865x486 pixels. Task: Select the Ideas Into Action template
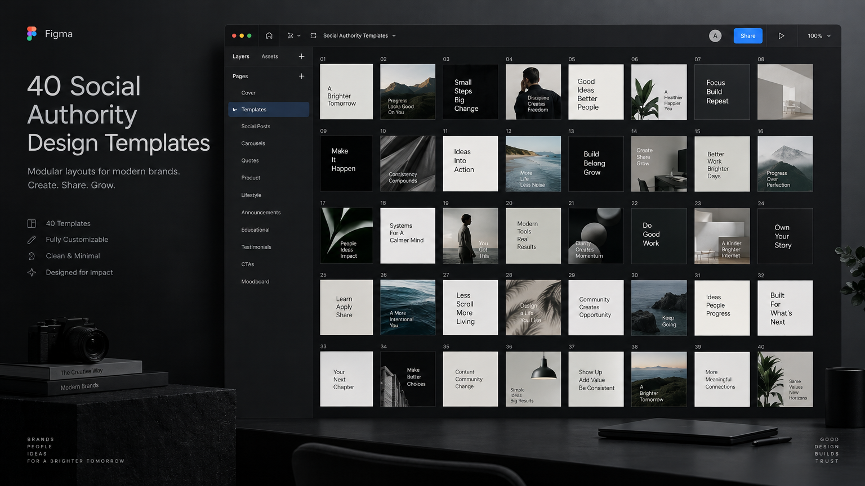[x=470, y=163]
